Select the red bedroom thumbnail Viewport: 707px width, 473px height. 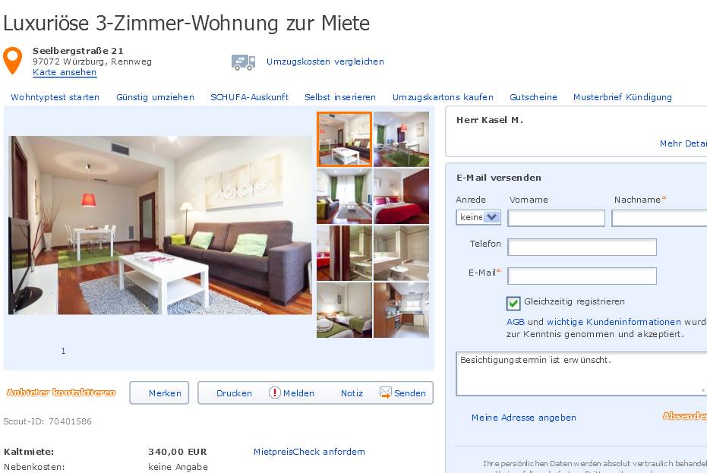(x=401, y=197)
